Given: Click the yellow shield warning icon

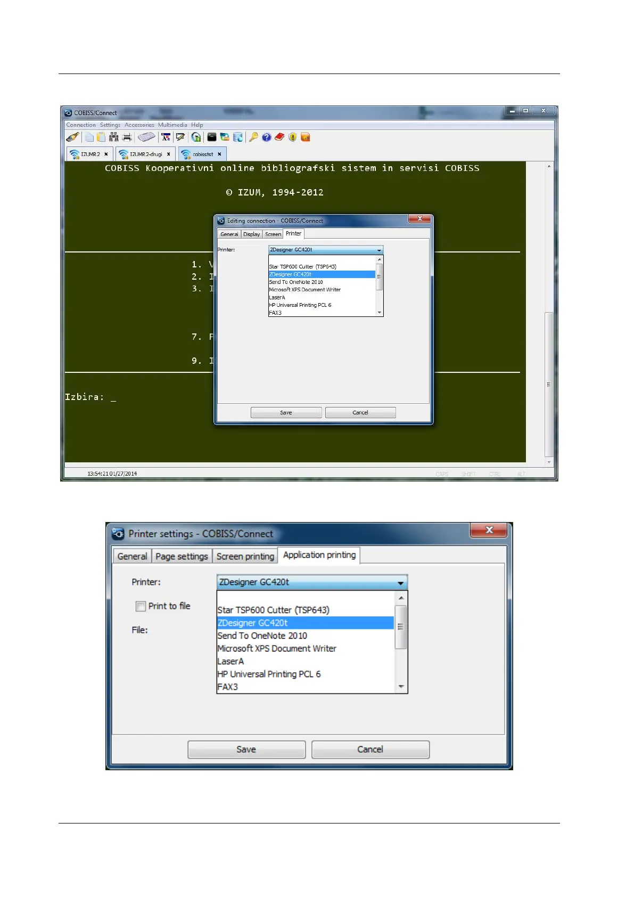Looking at the screenshot, I should (x=293, y=137).
